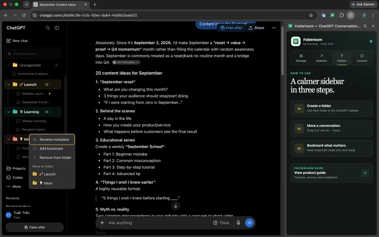The height and width of the screenshot is (237, 379).
Task: Toggle Chrome side panel icon
Action: pyautogui.click(x=351, y=15)
